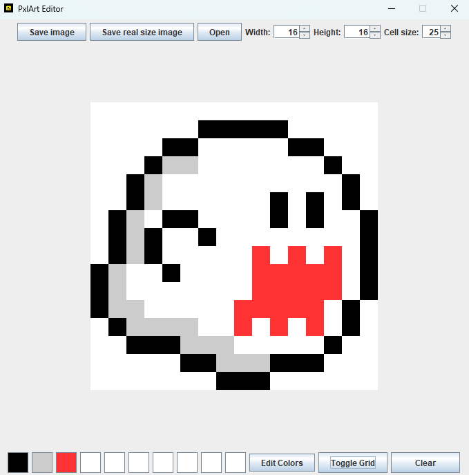This screenshot has height=475, width=469.
Task: Click the ghost's red mouth on canvas
Action: [x=287, y=291]
